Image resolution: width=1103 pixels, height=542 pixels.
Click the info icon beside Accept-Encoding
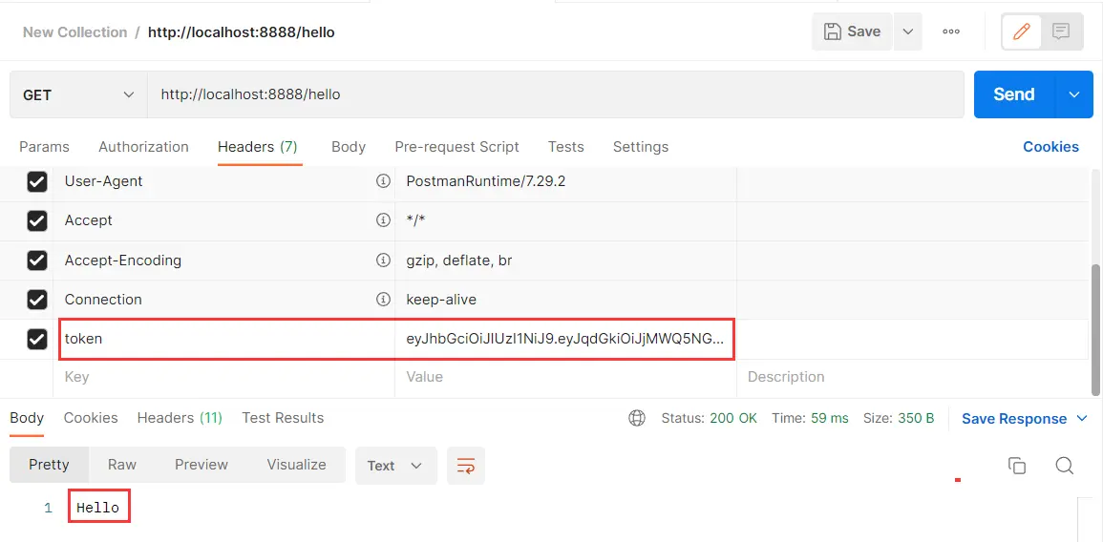coord(383,261)
